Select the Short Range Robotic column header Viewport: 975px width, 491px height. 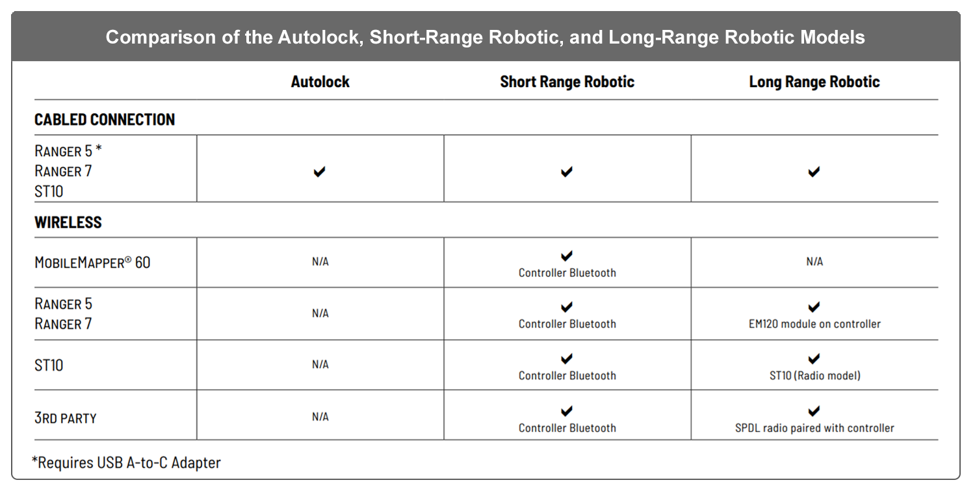[x=567, y=82]
